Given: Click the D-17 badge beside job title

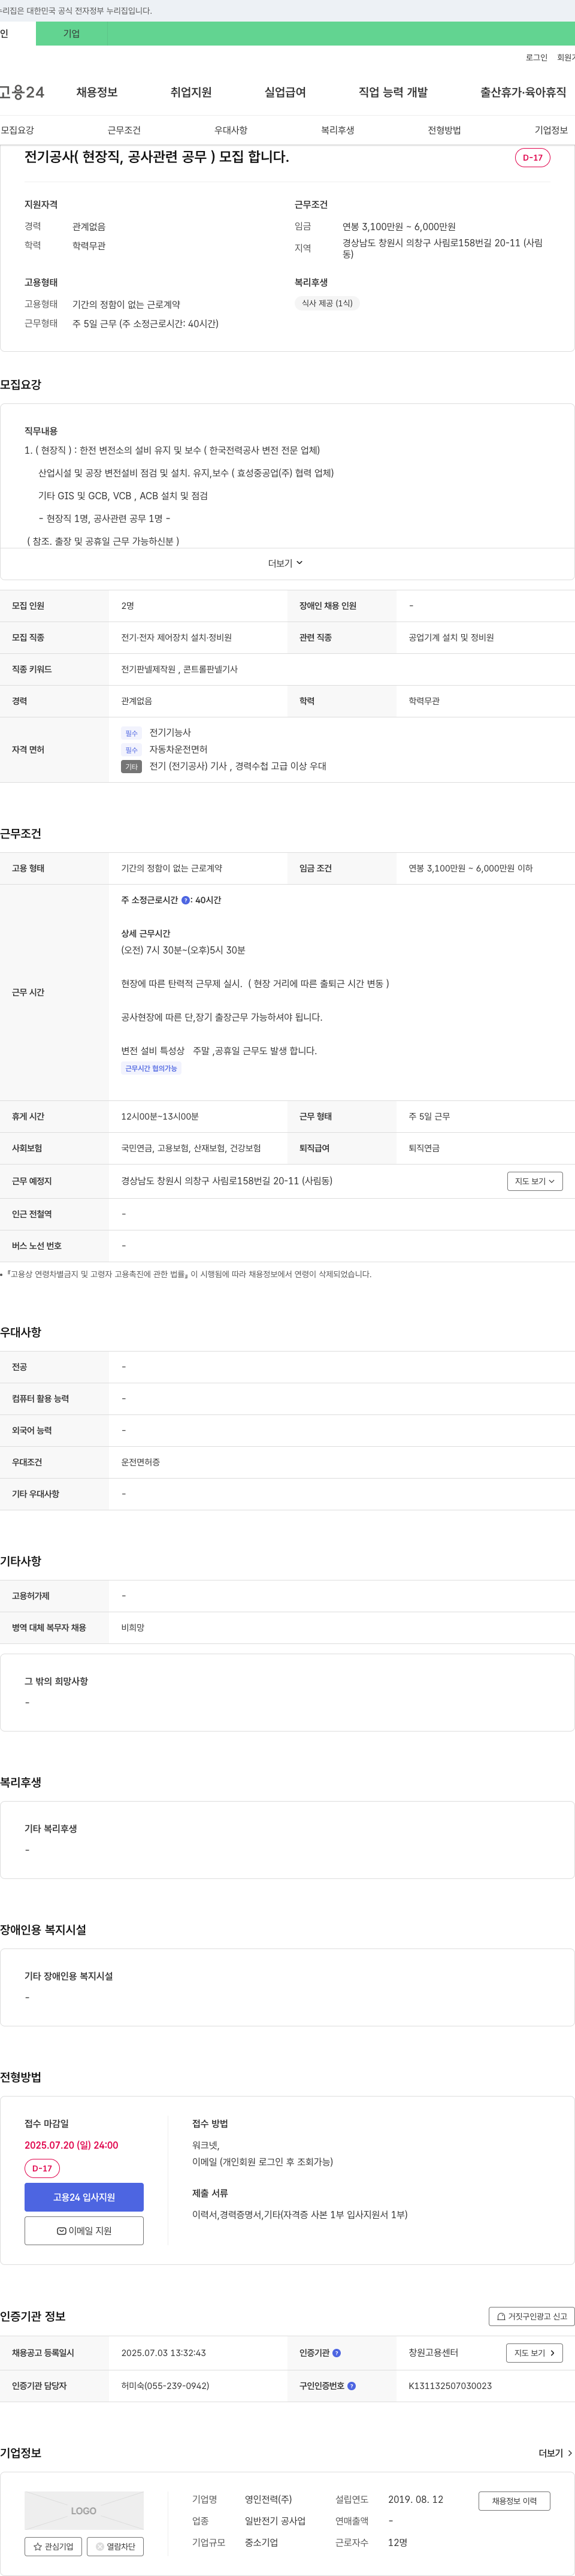Looking at the screenshot, I should point(533,157).
